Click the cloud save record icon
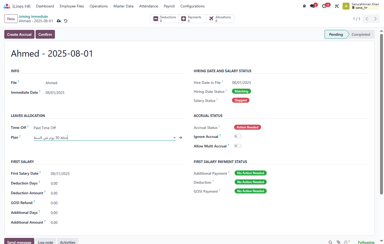Image resolution: width=384 pixels, height=244 pixels. 59,21
